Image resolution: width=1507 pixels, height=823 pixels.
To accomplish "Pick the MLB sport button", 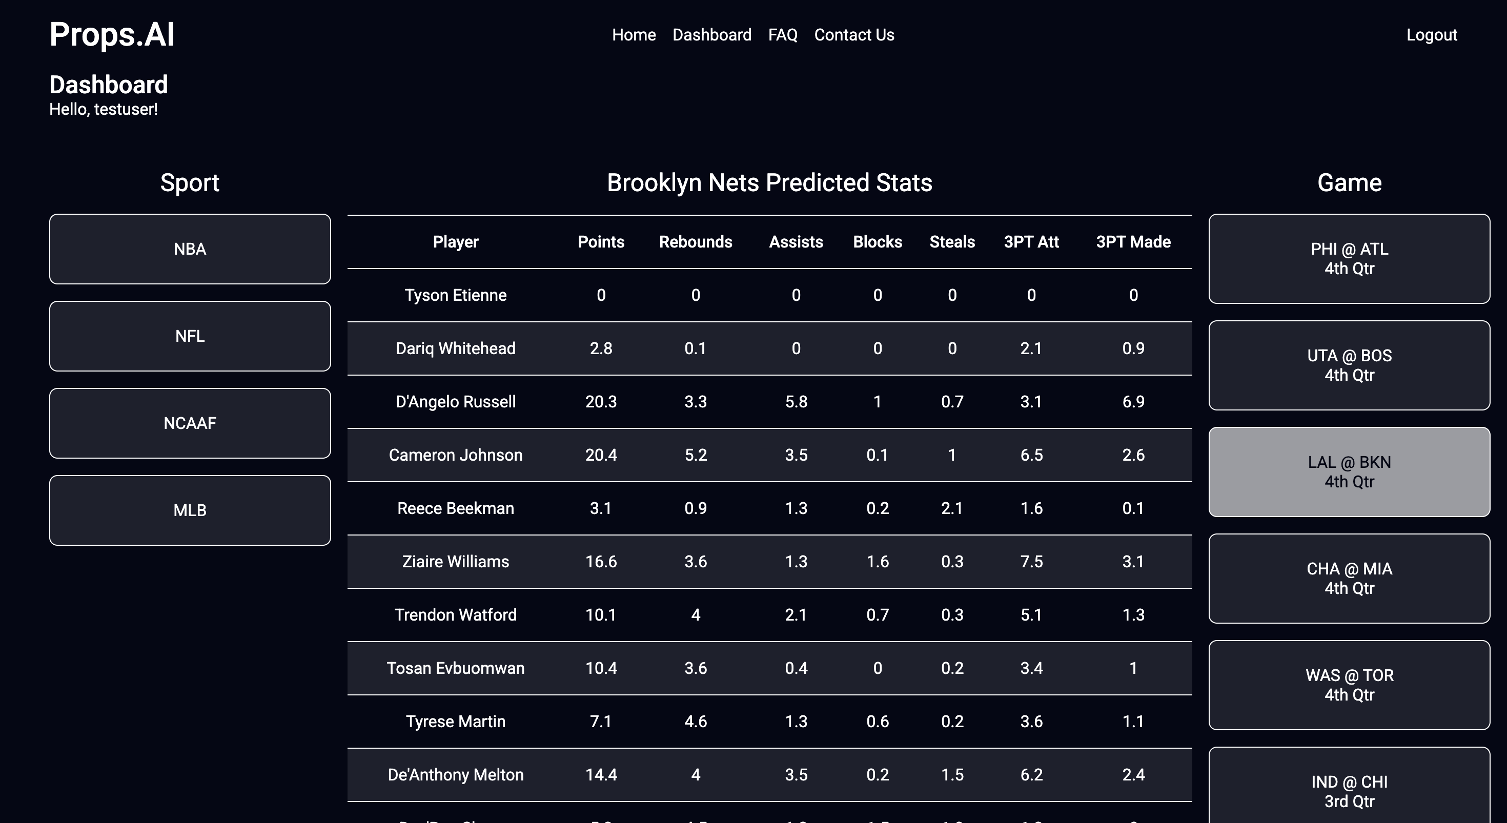I will [x=190, y=510].
